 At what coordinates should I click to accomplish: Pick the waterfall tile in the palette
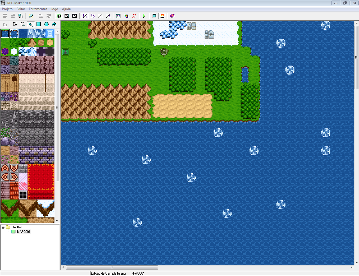pos(32,34)
